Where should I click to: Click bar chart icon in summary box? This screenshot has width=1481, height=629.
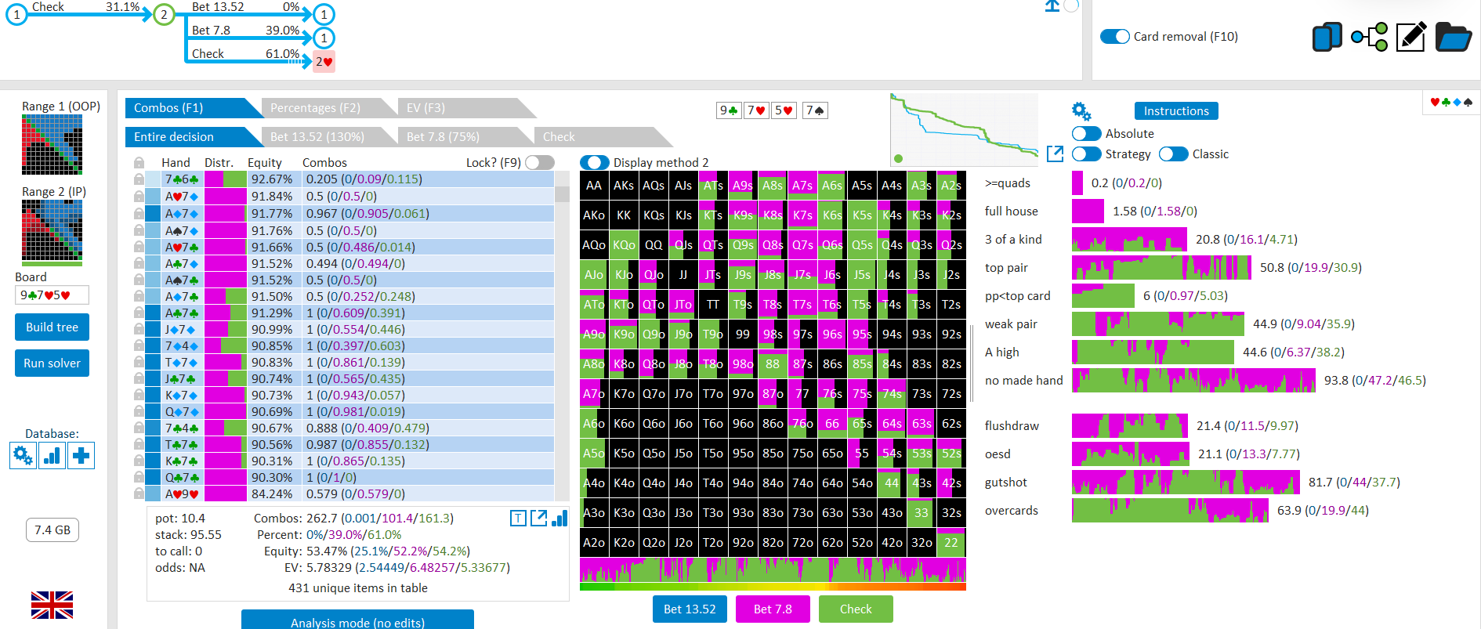tap(559, 518)
